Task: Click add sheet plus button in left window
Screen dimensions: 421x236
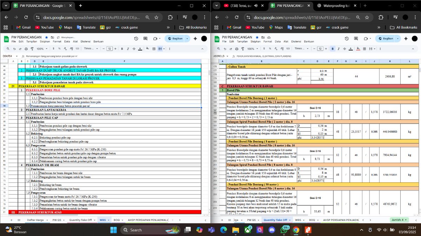Action: [x=11, y=220]
